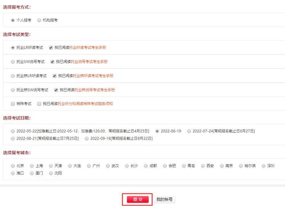The image size is (285, 211).
Task: Uncheck 我已阅读 box for 托业听读考试考生手册
Action: pos(51,47)
